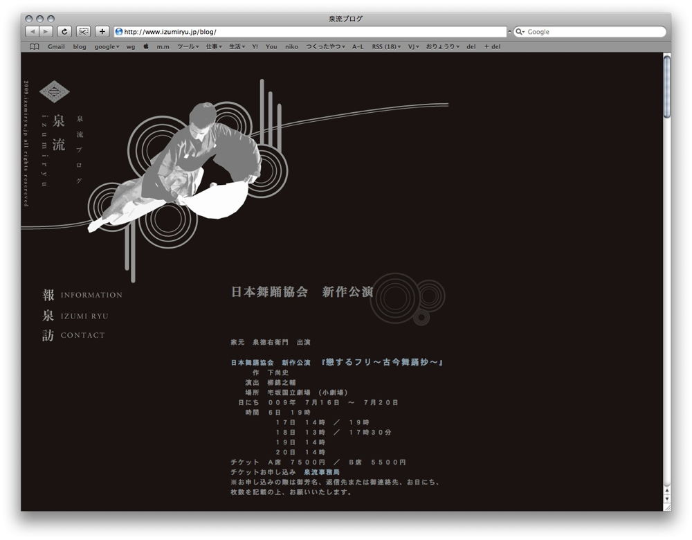Open the 戀するフリ～古今舞踊抄～ link

click(x=382, y=362)
